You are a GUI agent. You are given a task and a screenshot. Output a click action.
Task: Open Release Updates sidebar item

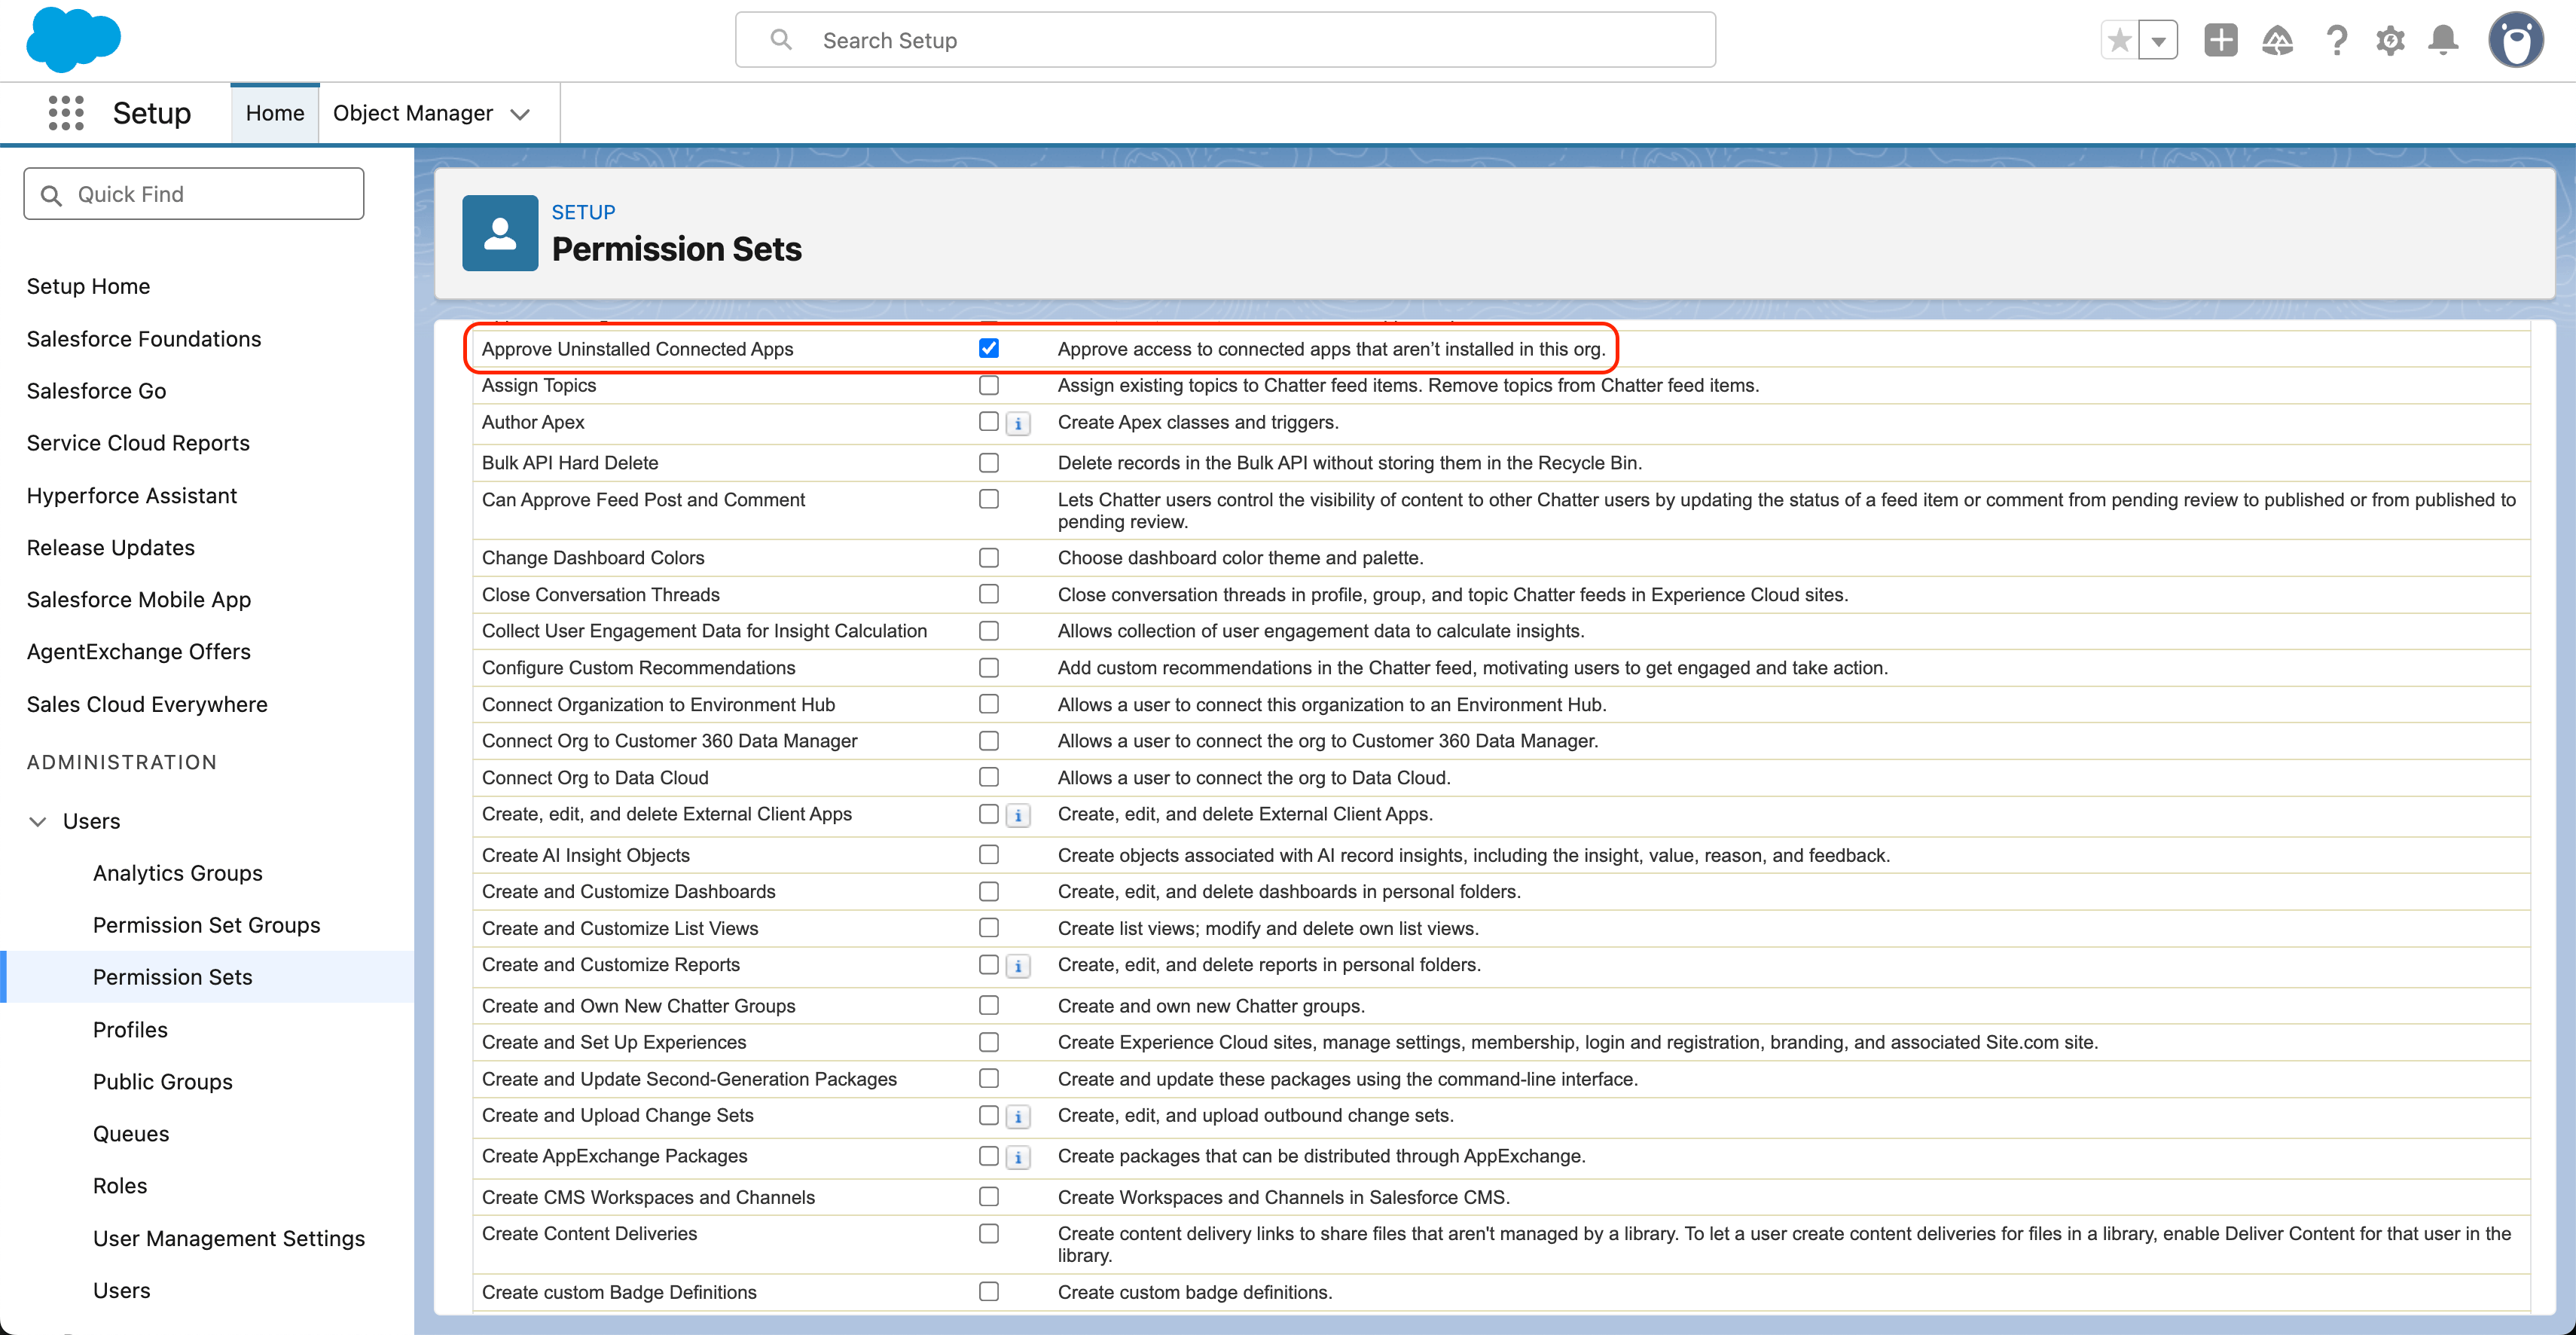click(110, 548)
